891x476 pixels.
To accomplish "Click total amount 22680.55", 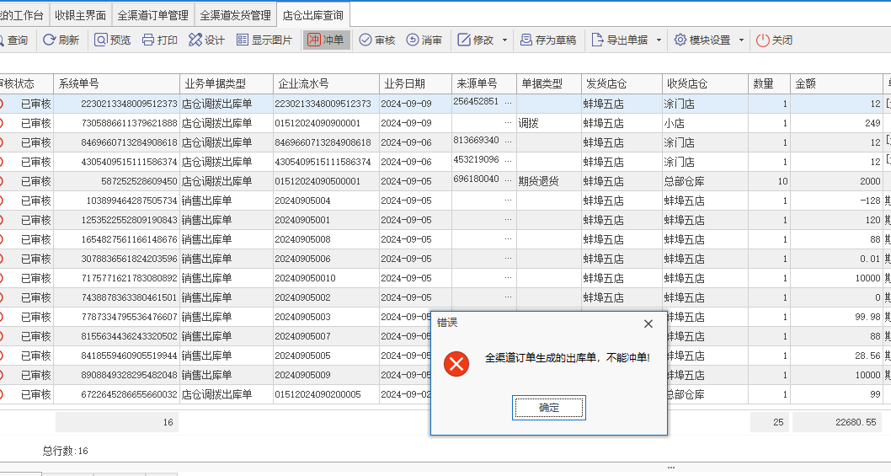I will coord(836,422).
